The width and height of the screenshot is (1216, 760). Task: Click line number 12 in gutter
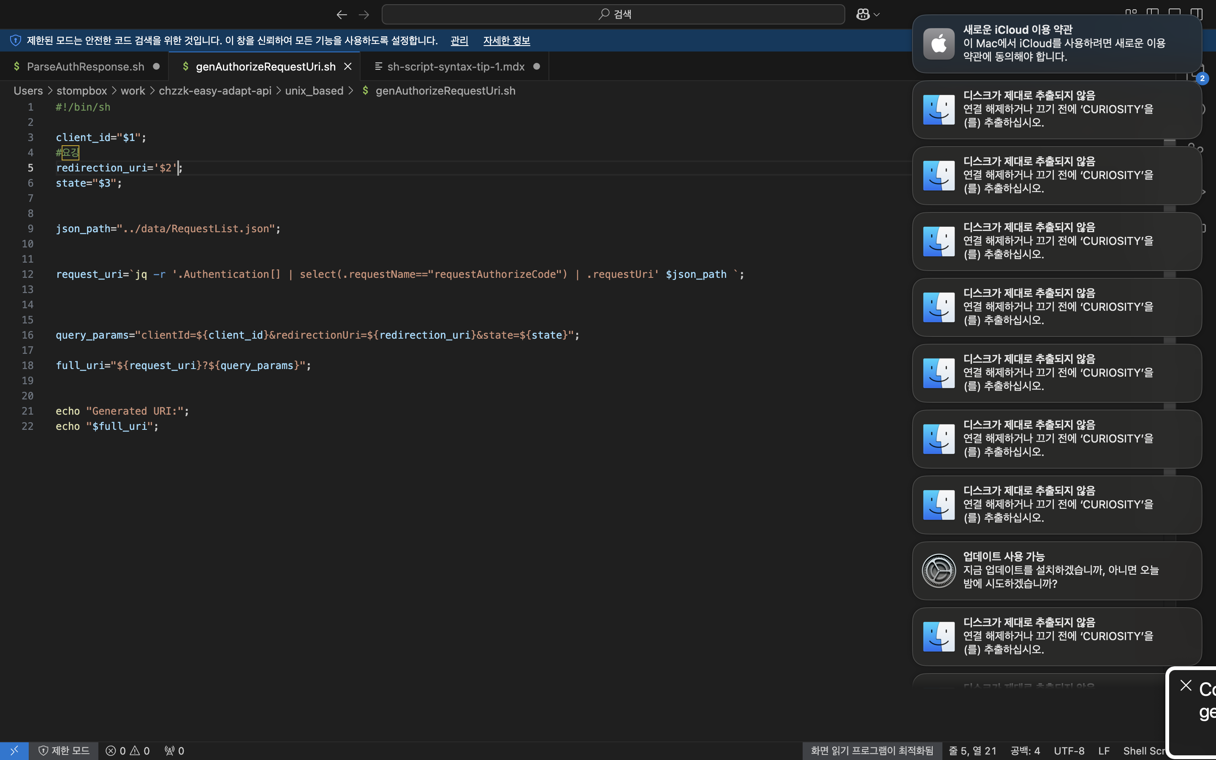27,274
